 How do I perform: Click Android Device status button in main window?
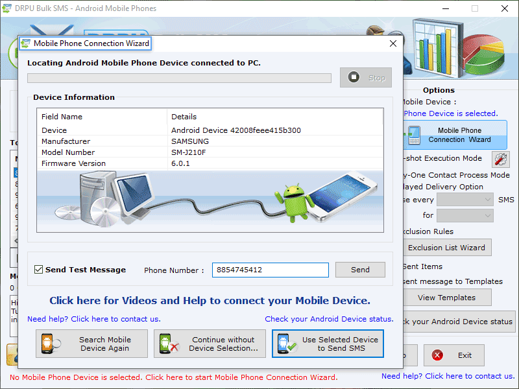coord(459,321)
